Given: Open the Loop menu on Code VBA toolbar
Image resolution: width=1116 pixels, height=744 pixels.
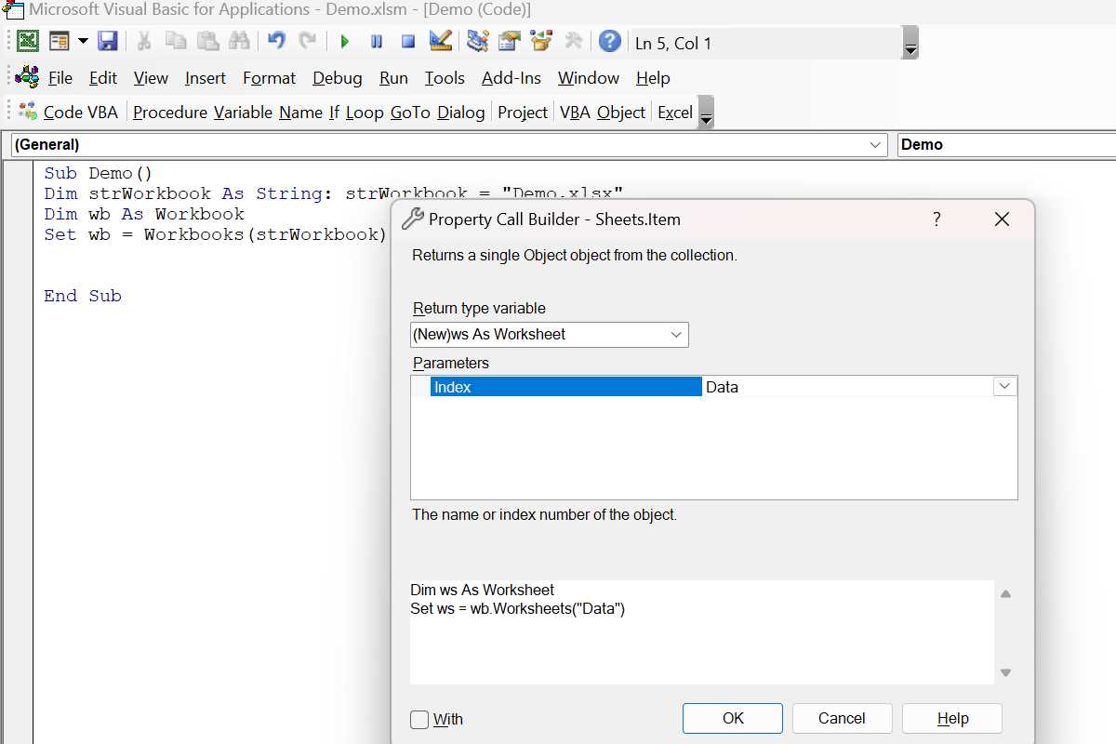Looking at the screenshot, I should (365, 112).
